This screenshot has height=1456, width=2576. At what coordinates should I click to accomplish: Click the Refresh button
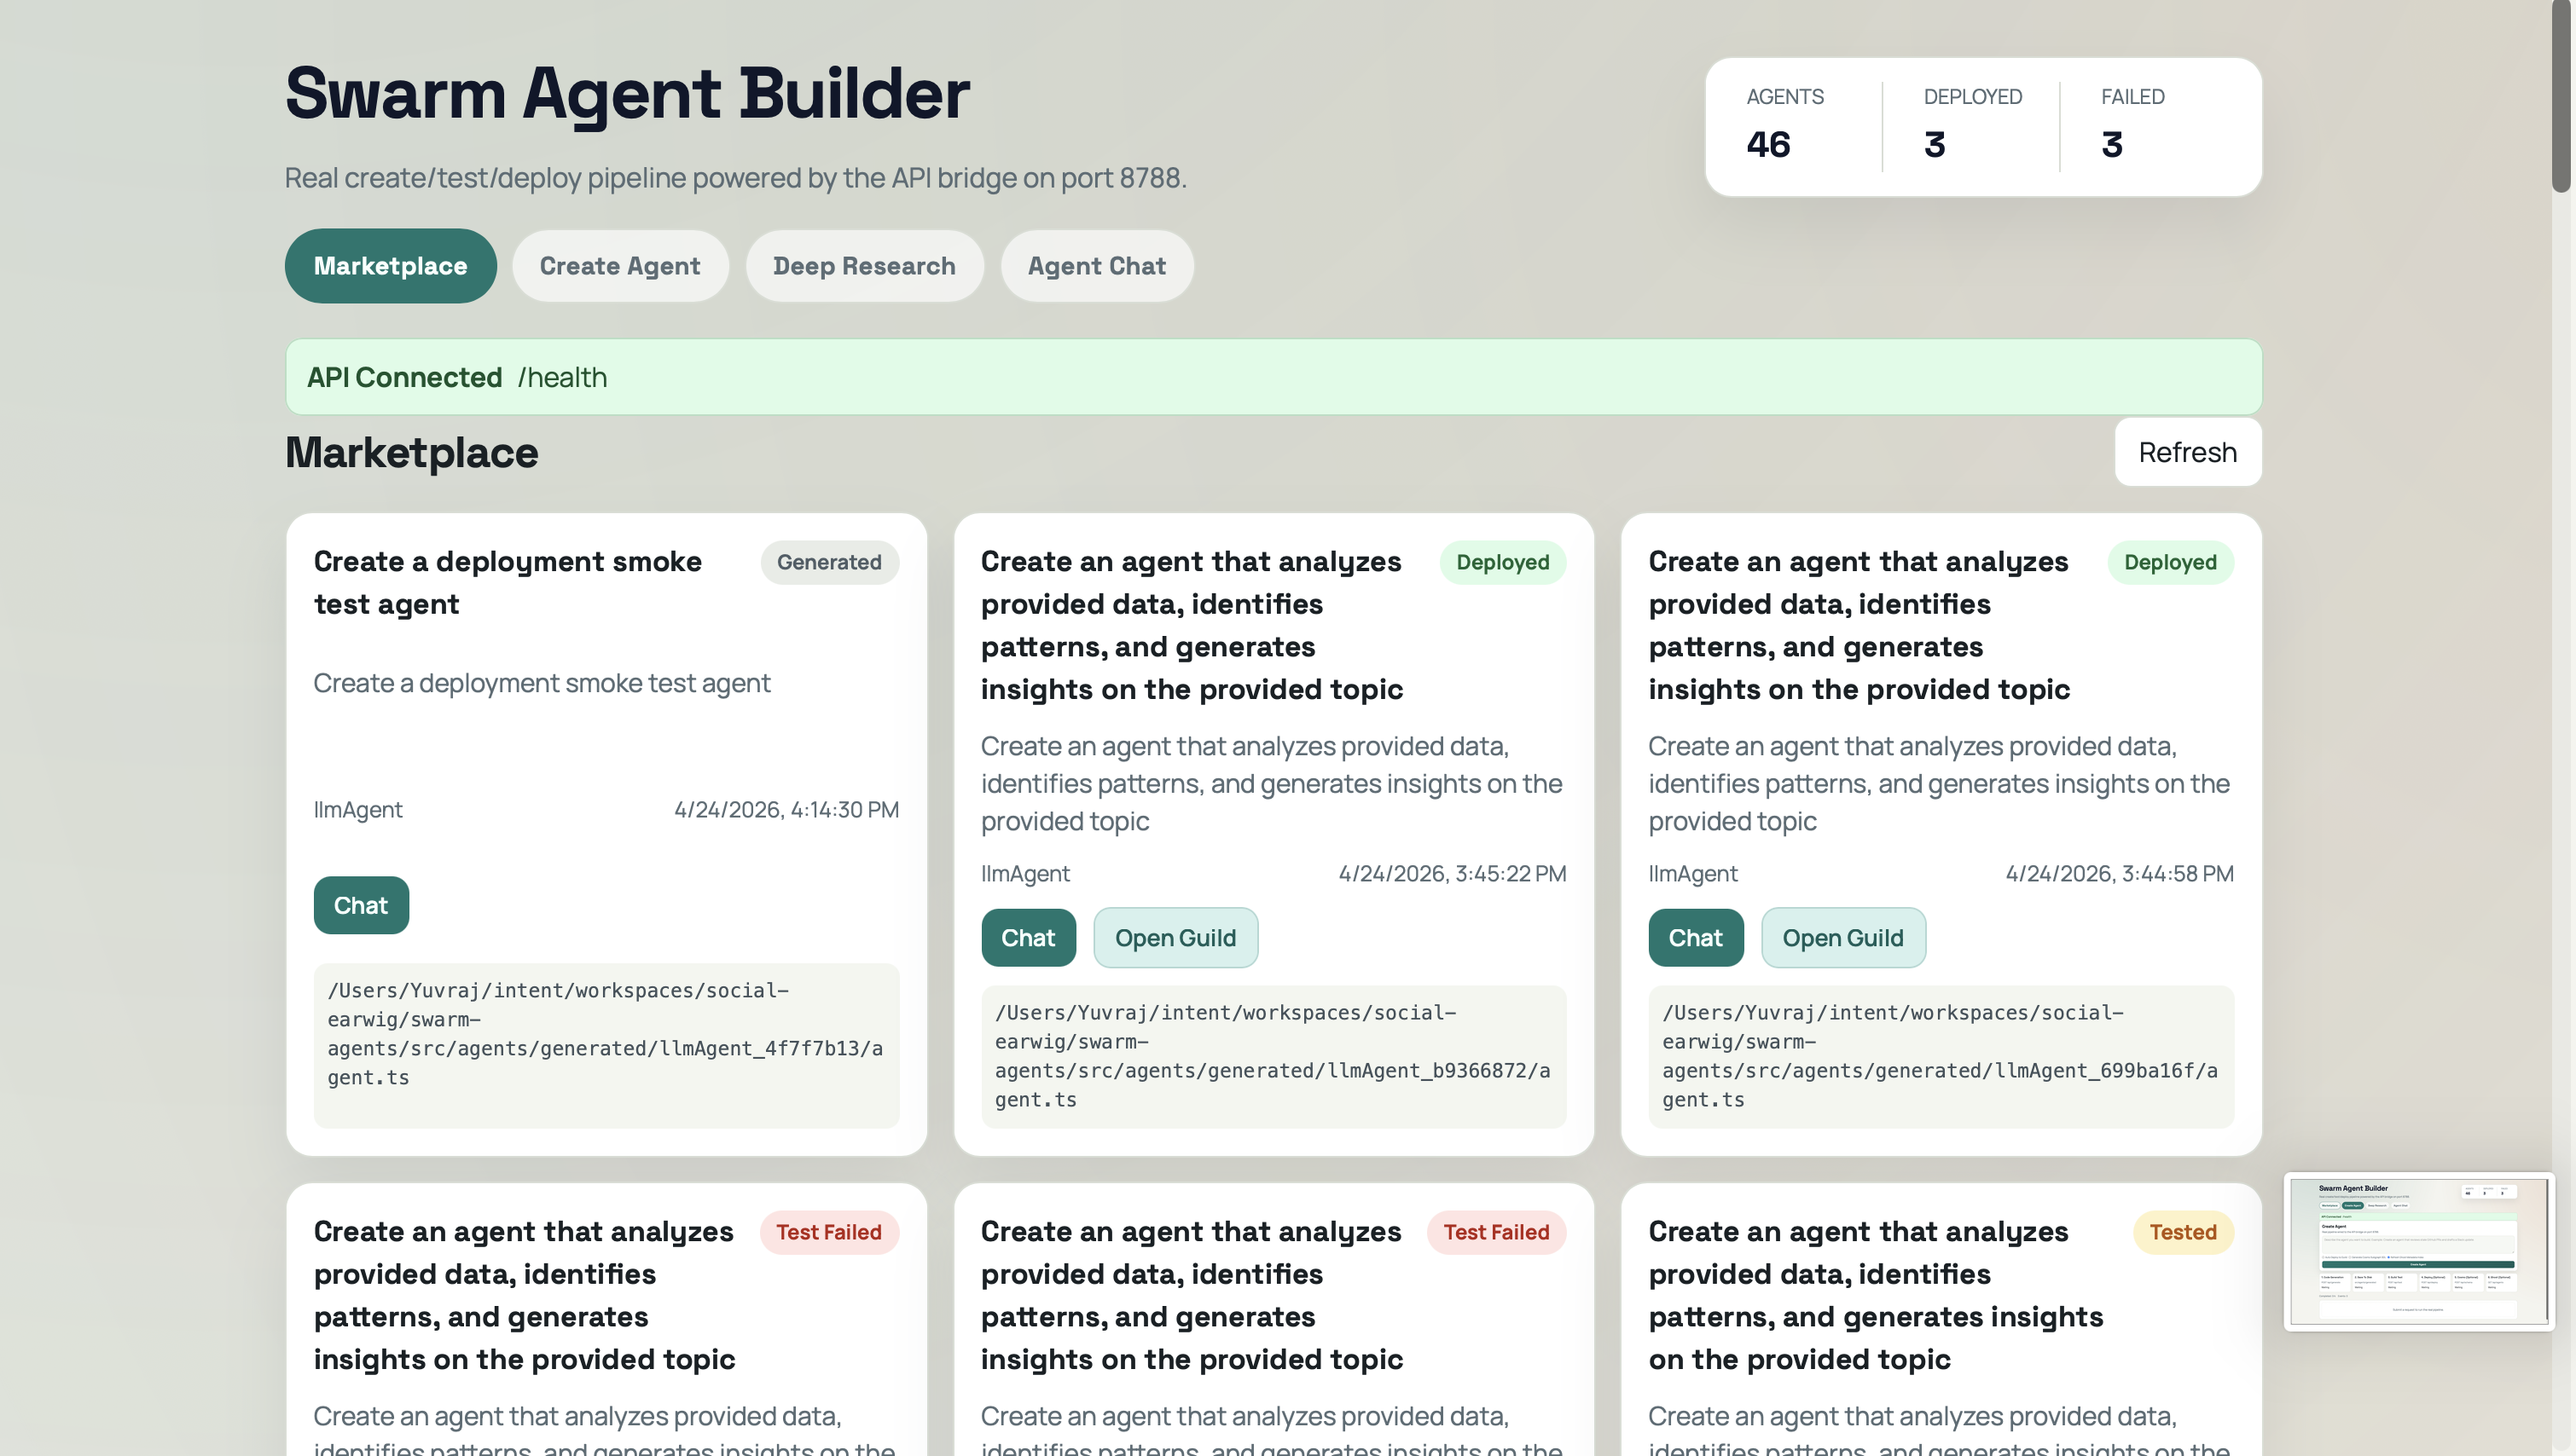[2187, 452]
